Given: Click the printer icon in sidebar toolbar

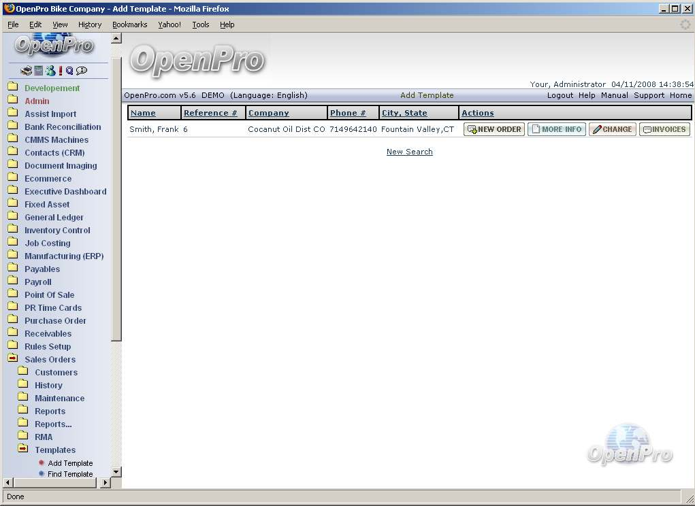Looking at the screenshot, I should pyautogui.click(x=26, y=71).
